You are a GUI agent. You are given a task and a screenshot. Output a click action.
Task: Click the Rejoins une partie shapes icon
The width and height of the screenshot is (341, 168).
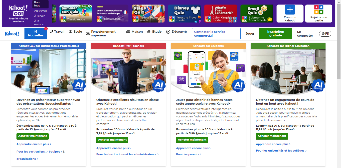coord(319,10)
